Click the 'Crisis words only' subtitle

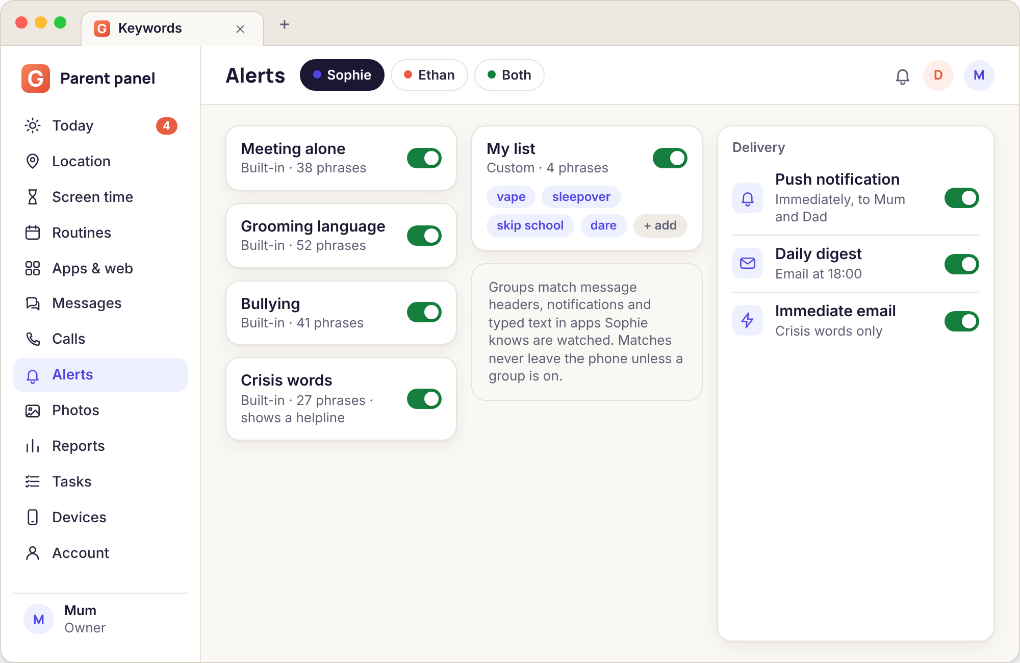(829, 331)
